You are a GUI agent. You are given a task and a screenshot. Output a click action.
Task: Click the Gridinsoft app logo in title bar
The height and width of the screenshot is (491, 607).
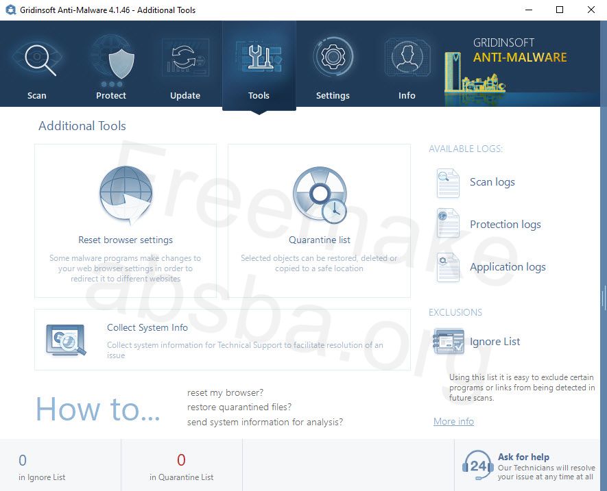[x=11, y=10]
